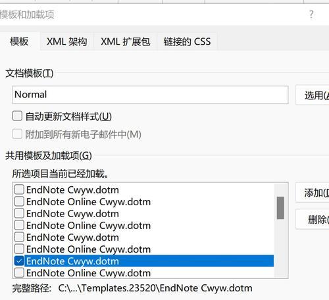Image resolution: width=329 pixels, height=300 pixels.
Task: Check the fifth item EndNote Cwyw.dotm checkbox
Action: pos(19,237)
